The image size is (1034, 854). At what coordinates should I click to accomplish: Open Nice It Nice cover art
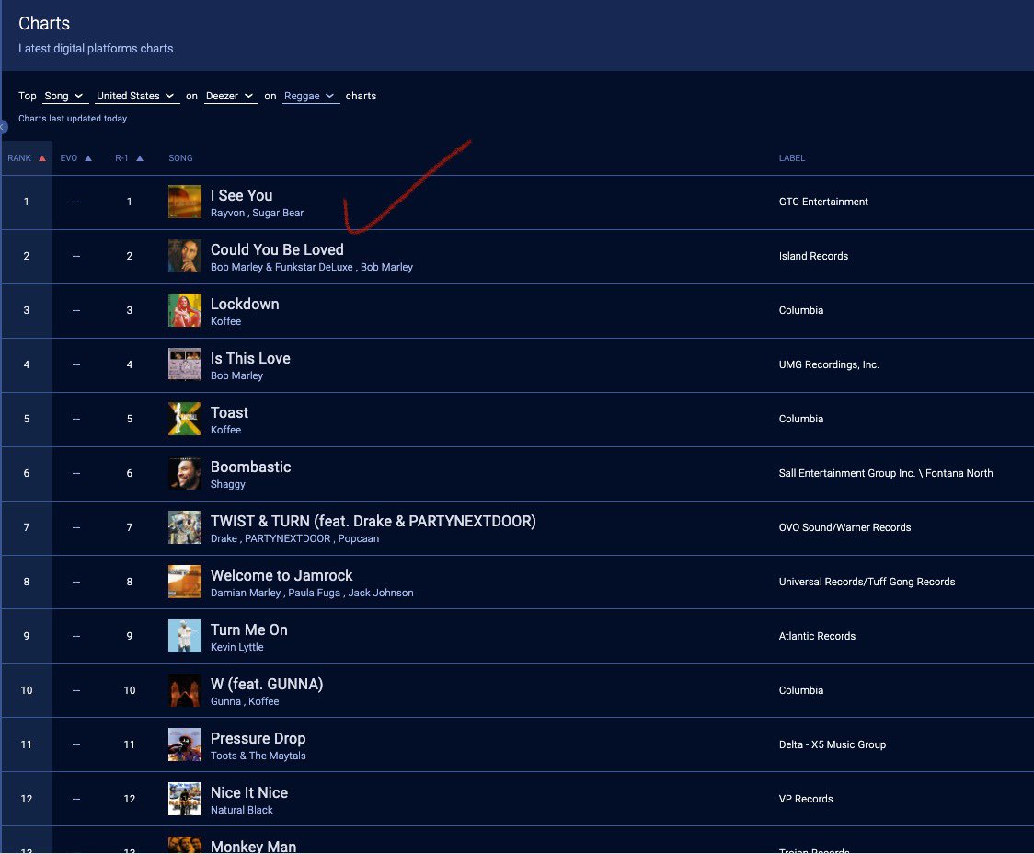tap(185, 799)
